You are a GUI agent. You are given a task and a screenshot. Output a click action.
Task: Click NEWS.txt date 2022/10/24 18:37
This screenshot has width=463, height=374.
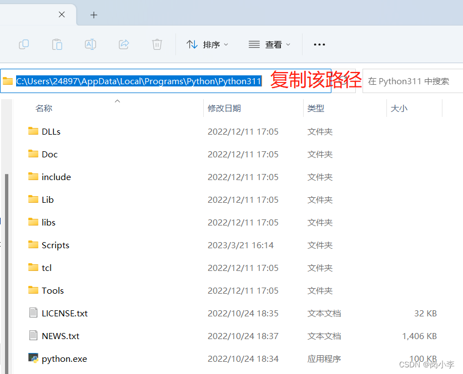(243, 336)
